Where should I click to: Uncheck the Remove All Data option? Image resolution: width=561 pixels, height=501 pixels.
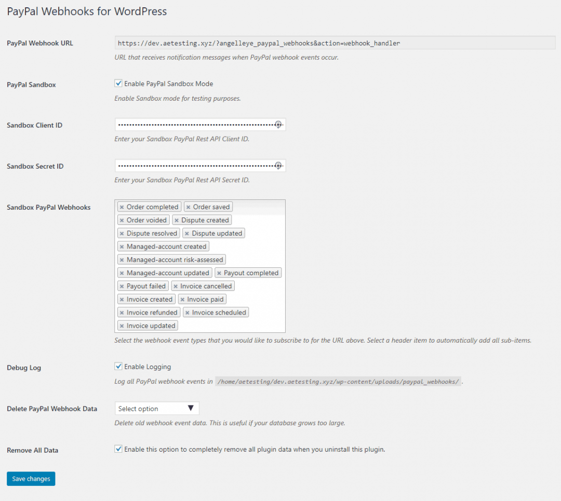(x=118, y=449)
